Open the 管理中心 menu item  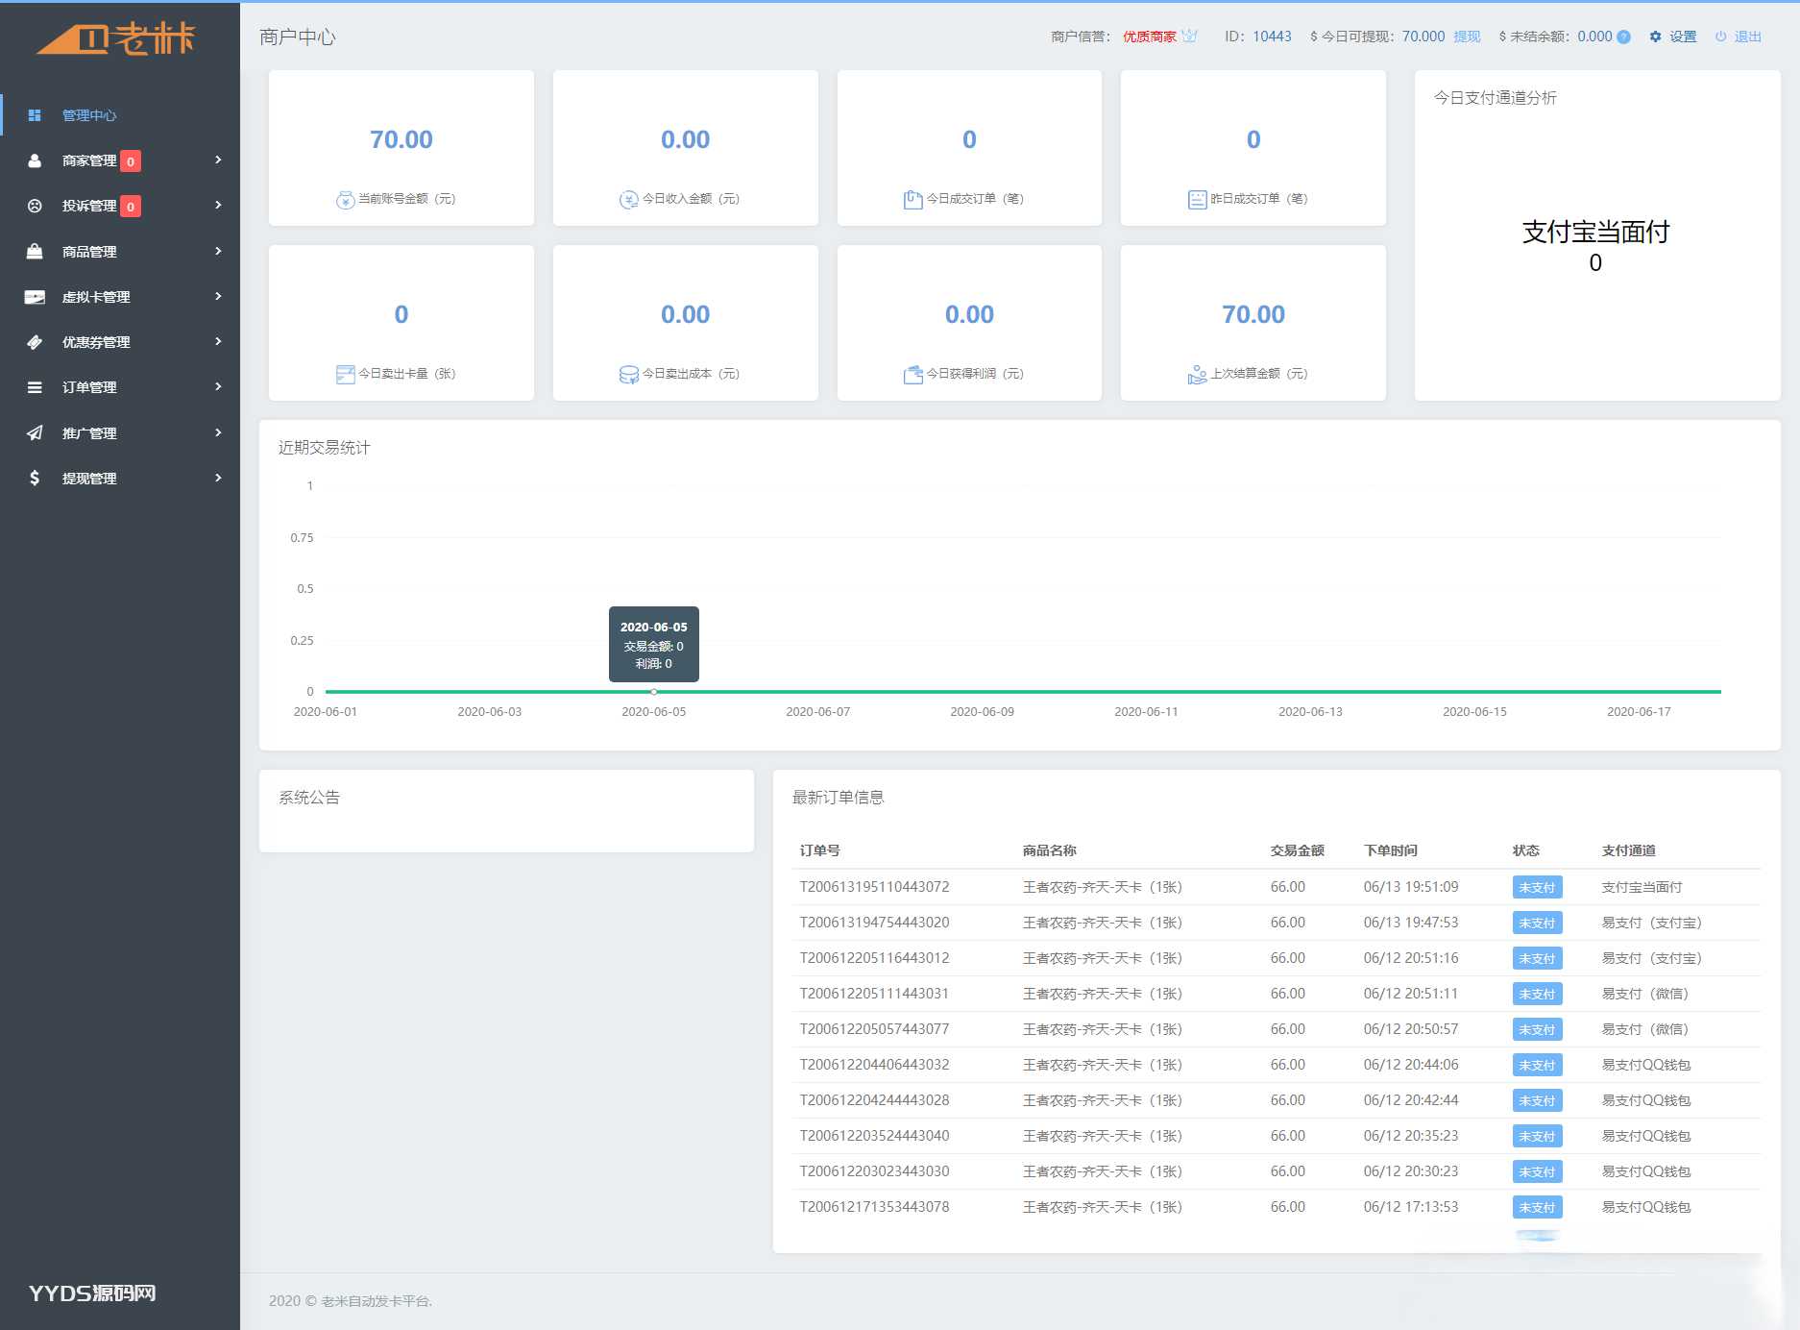point(89,115)
